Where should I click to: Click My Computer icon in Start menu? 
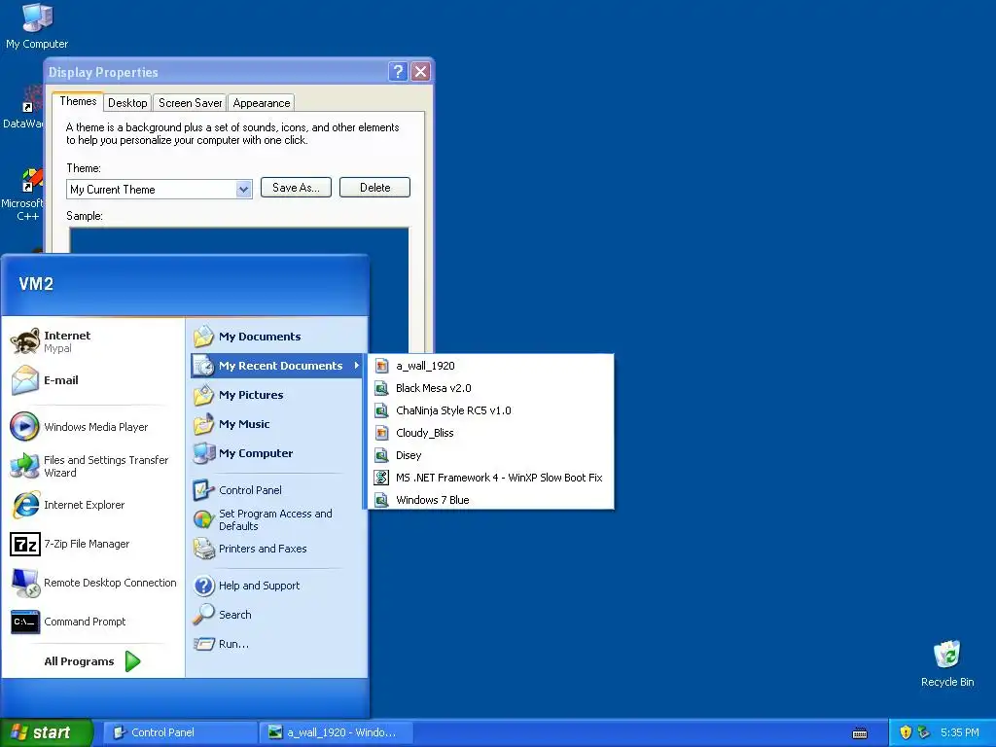coord(204,453)
